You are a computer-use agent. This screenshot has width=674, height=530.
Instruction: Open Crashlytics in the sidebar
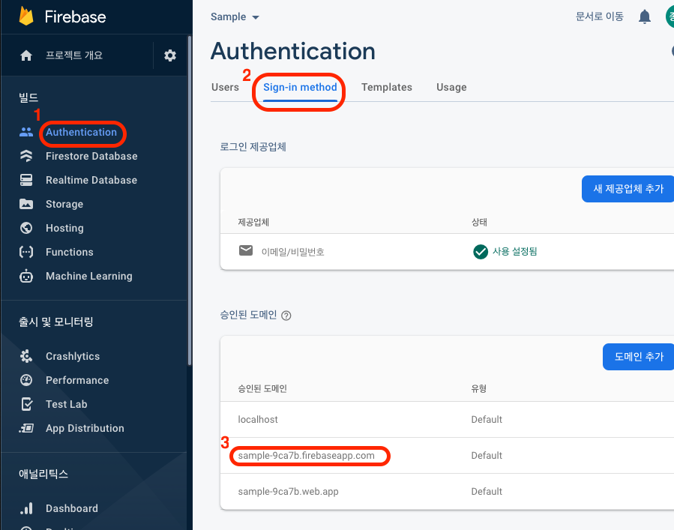click(73, 356)
